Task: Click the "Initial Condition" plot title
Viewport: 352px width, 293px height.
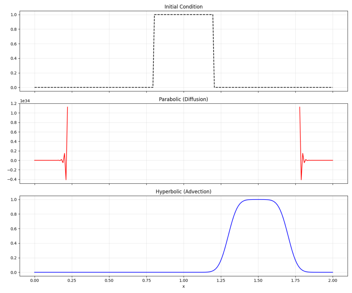Action: tap(183, 7)
